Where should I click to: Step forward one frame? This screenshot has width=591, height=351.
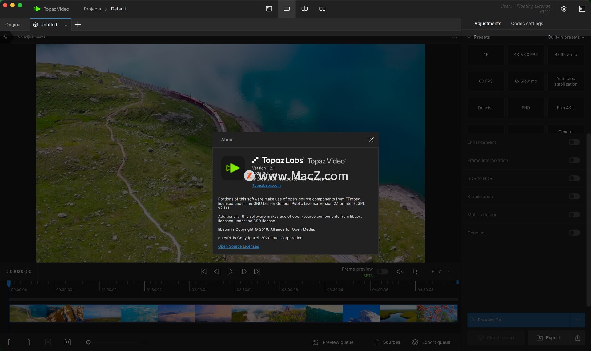[243, 271]
